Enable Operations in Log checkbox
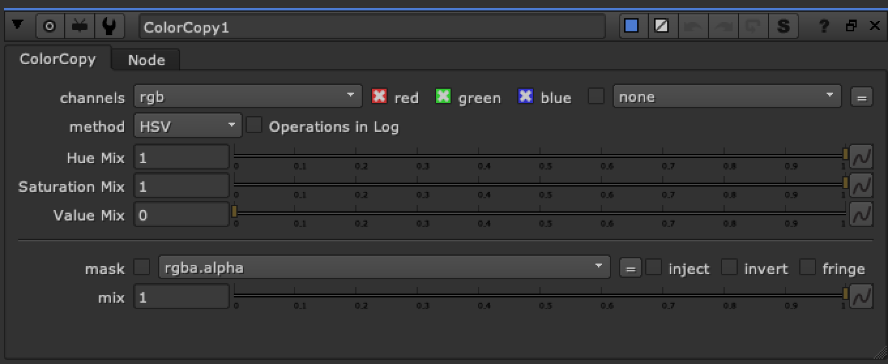Image resolution: width=888 pixels, height=364 pixels. pos(254,126)
